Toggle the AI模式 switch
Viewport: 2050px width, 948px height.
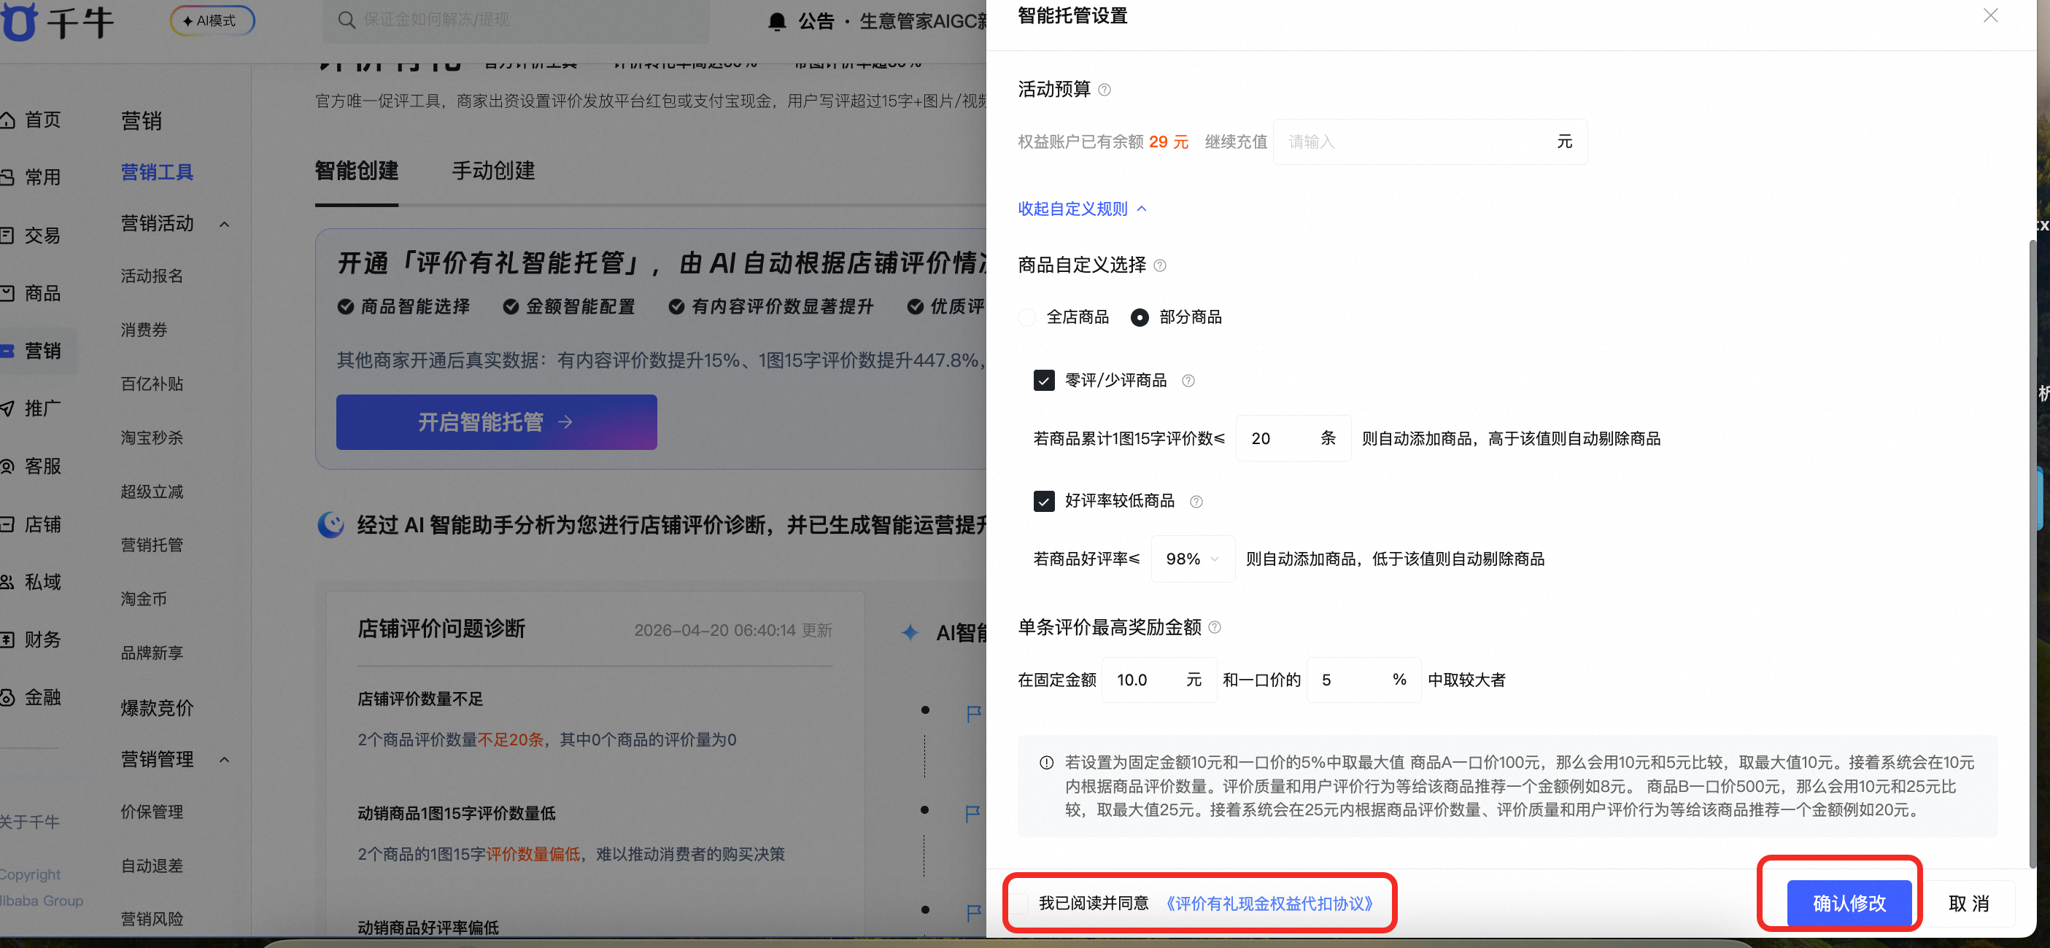click(212, 20)
